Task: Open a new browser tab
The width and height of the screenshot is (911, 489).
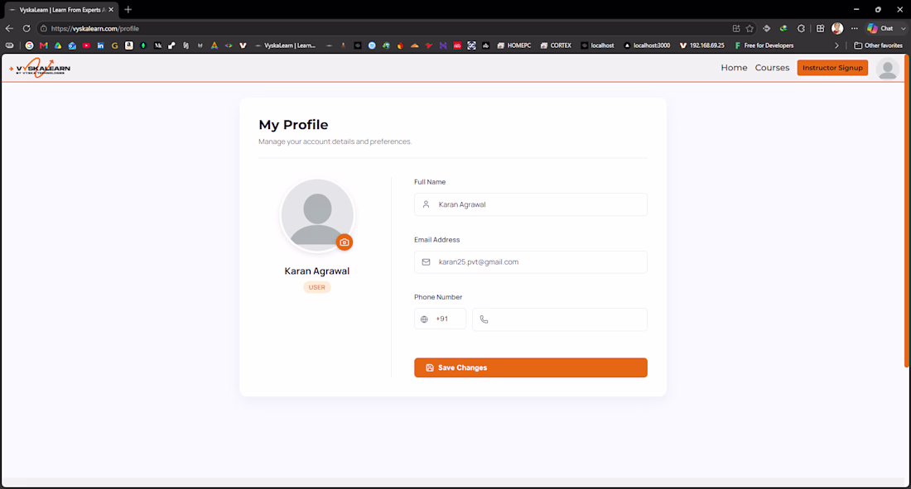Action: pyautogui.click(x=128, y=9)
